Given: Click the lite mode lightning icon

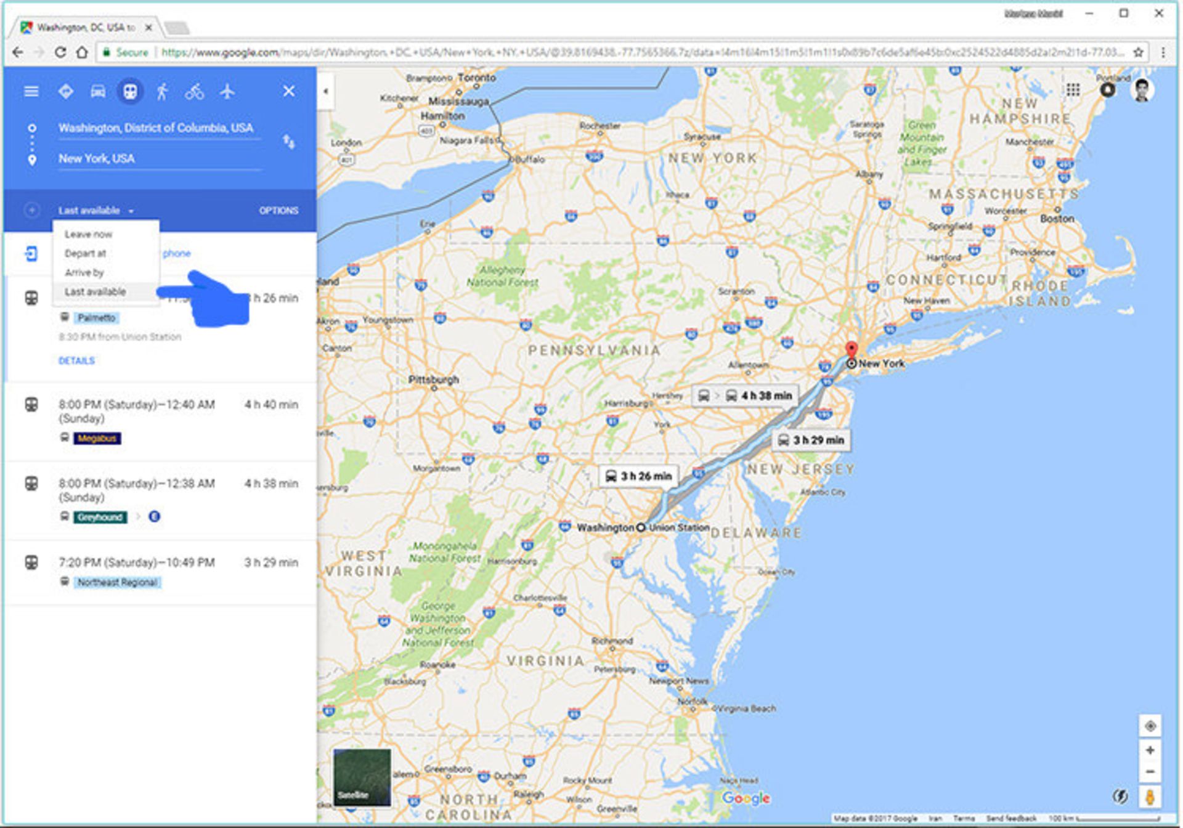Looking at the screenshot, I should [x=1120, y=797].
